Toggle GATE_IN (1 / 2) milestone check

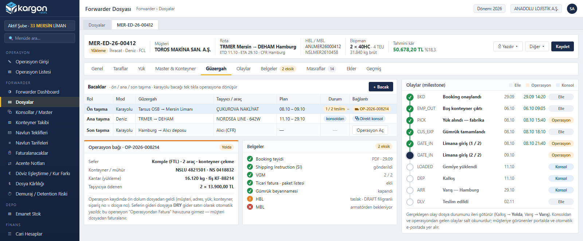pyautogui.click(x=410, y=144)
